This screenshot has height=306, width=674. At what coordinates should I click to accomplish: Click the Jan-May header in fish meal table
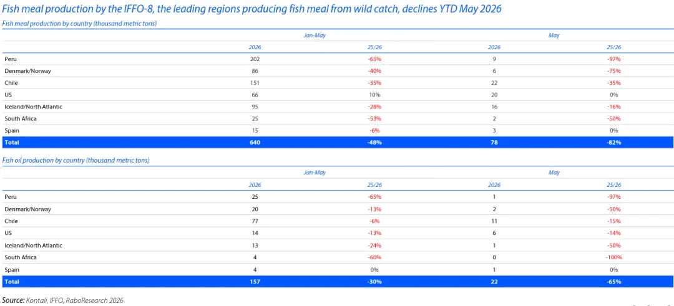click(x=315, y=36)
